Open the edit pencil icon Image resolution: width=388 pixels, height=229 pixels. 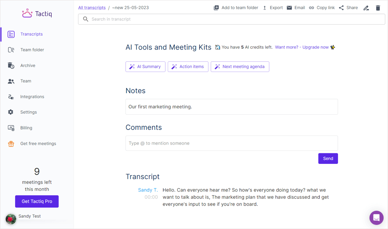[x=366, y=8]
